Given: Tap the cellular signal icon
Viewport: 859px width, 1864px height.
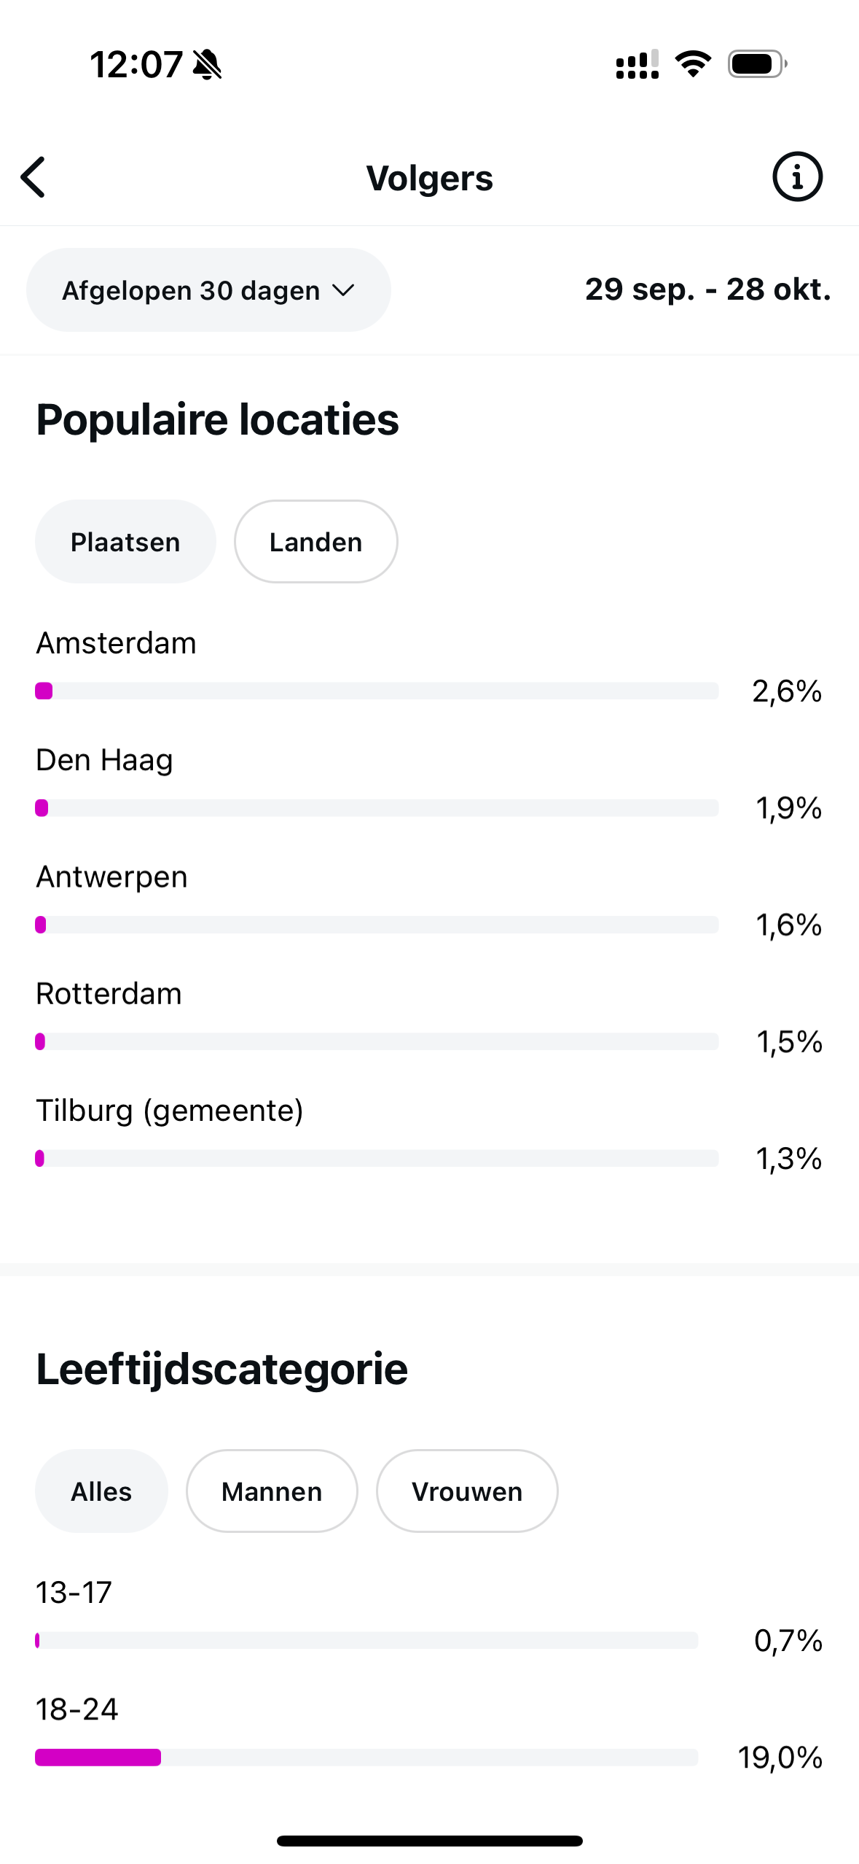Looking at the screenshot, I should tap(638, 64).
